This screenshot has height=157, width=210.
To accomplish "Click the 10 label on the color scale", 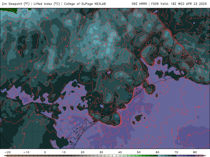I will coord(64,152).
